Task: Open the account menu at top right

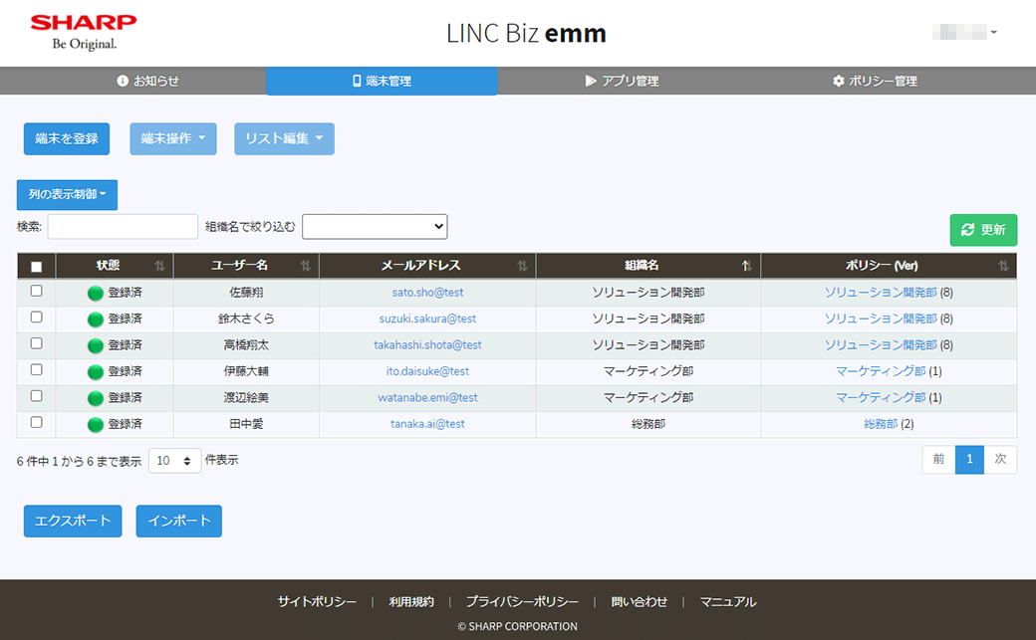Action: [964, 32]
